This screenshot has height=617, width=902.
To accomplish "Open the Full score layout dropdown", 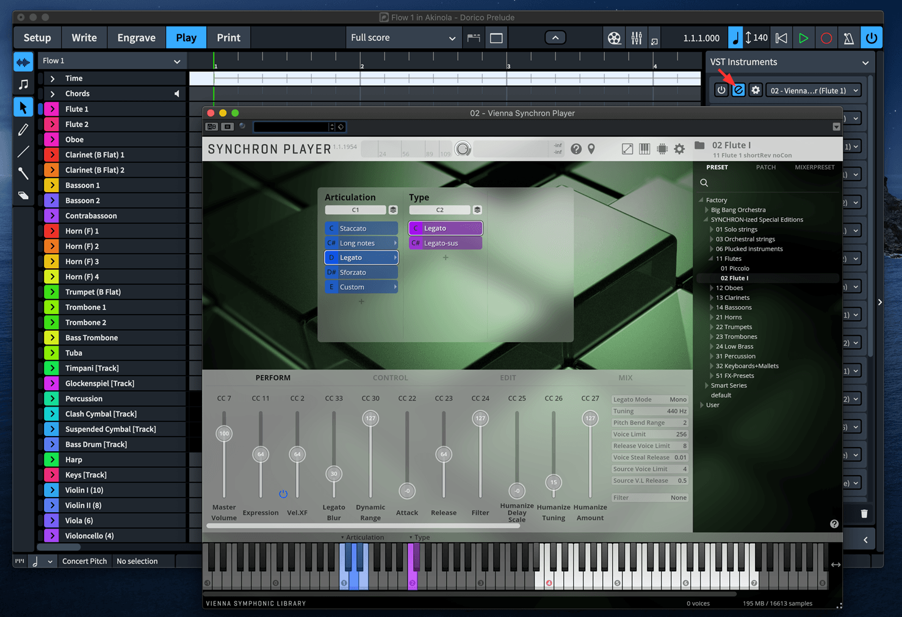I will coord(403,38).
